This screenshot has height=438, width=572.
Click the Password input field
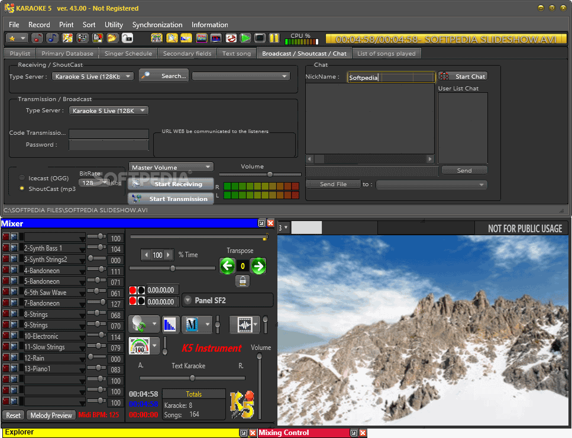coord(109,145)
